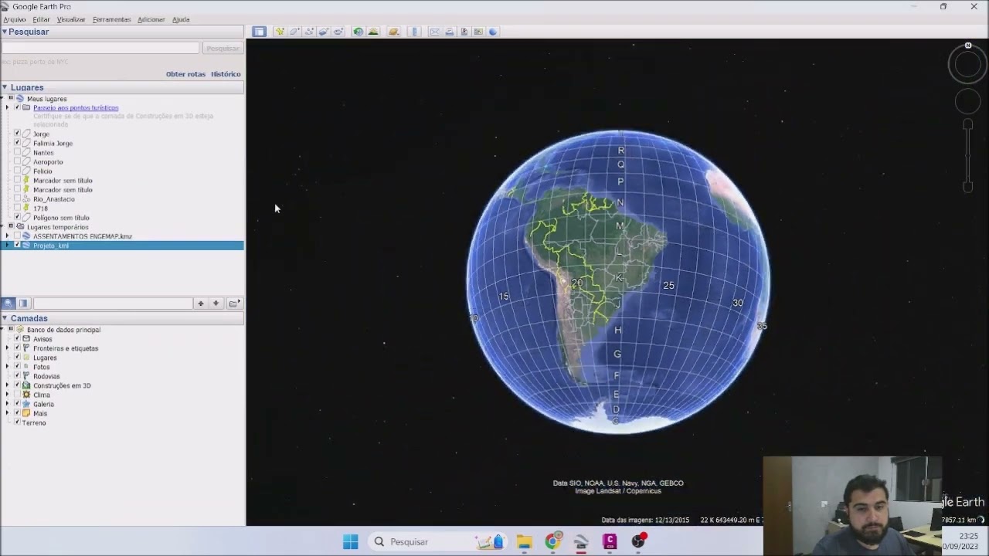This screenshot has width=989, height=556.
Task: Collapse the Camadas panel
Action: [5, 318]
